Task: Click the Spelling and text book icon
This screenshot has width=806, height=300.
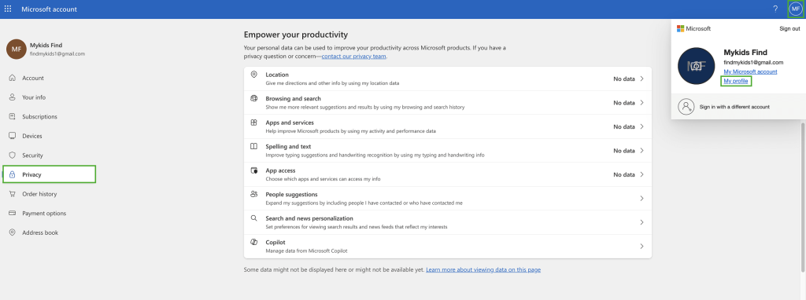Action: (253, 147)
